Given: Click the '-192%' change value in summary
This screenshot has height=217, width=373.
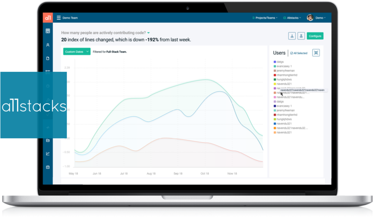Looking at the screenshot, I should tap(152, 40).
